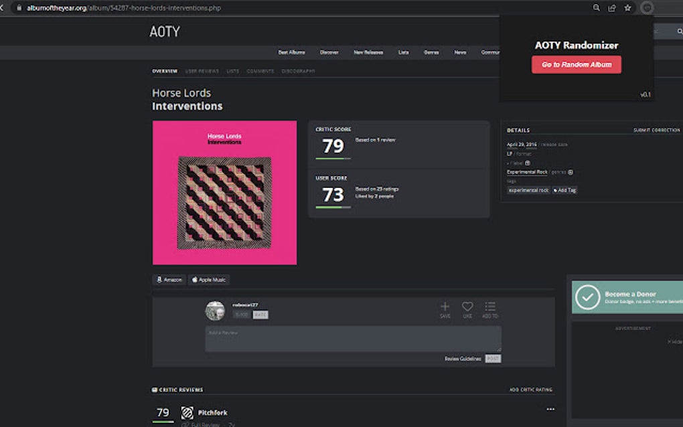
Task: Click Go to Random Album button
Action: click(x=577, y=64)
